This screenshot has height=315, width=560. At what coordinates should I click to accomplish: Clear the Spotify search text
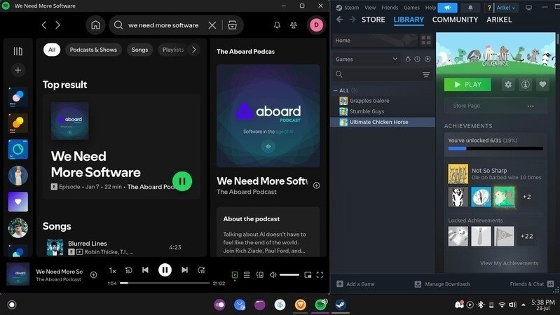coord(212,25)
